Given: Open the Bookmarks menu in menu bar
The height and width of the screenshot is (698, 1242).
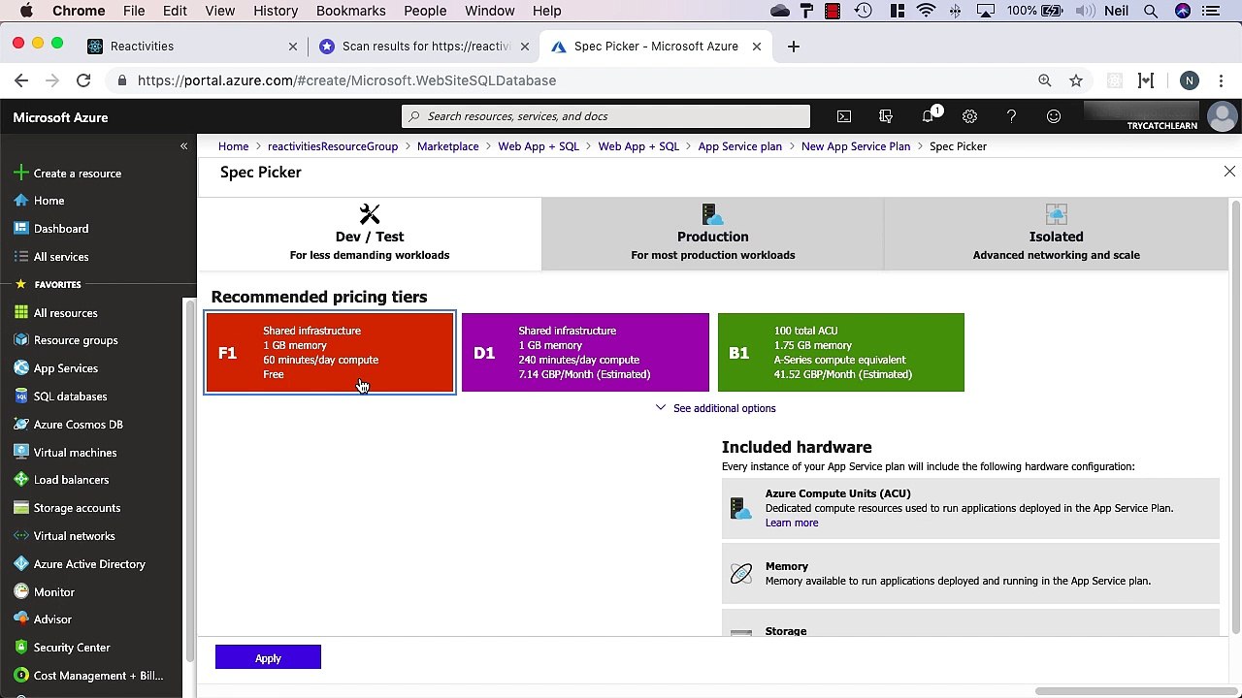Looking at the screenshot, I should [351, 11].
